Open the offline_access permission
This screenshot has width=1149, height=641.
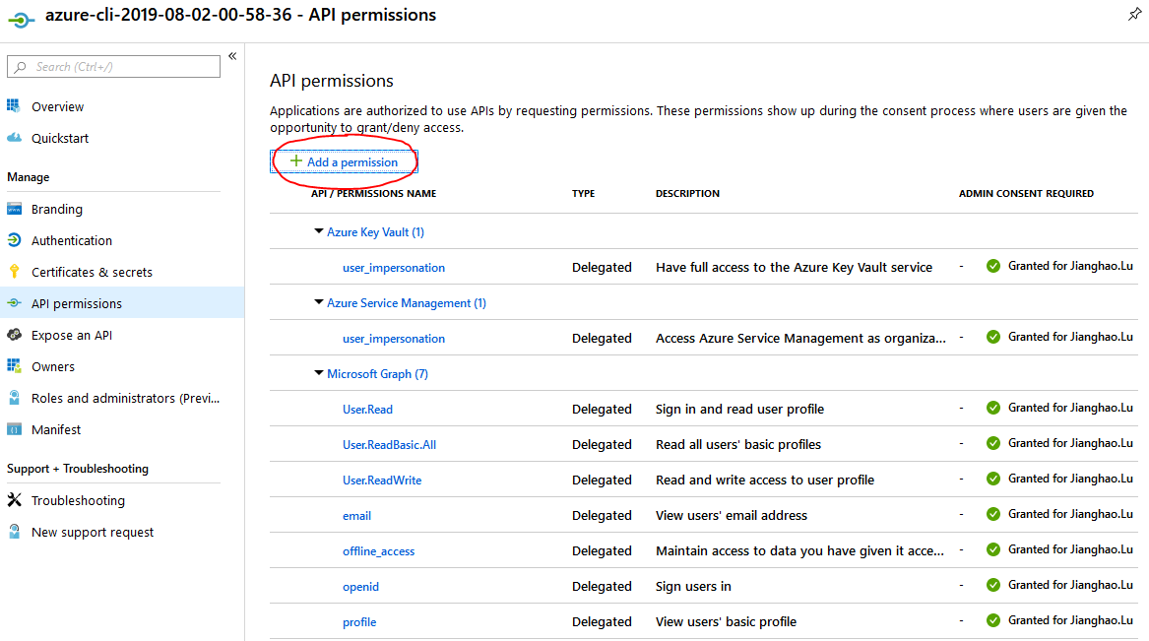pos(378,551)
